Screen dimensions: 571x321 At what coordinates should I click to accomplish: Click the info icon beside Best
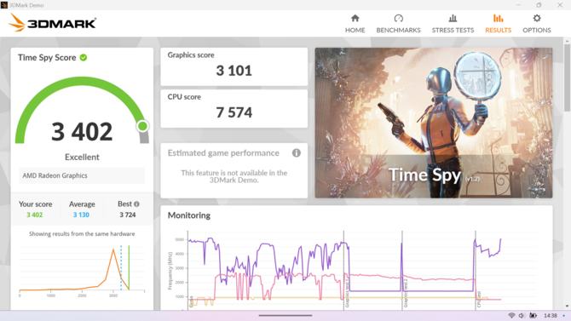click(x=136, y=204)
